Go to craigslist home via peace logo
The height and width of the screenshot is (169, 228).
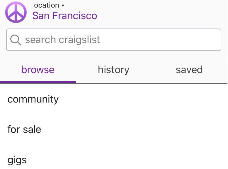(16, 12)
